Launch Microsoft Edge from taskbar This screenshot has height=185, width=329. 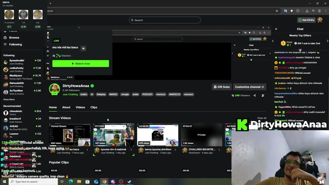71,182
